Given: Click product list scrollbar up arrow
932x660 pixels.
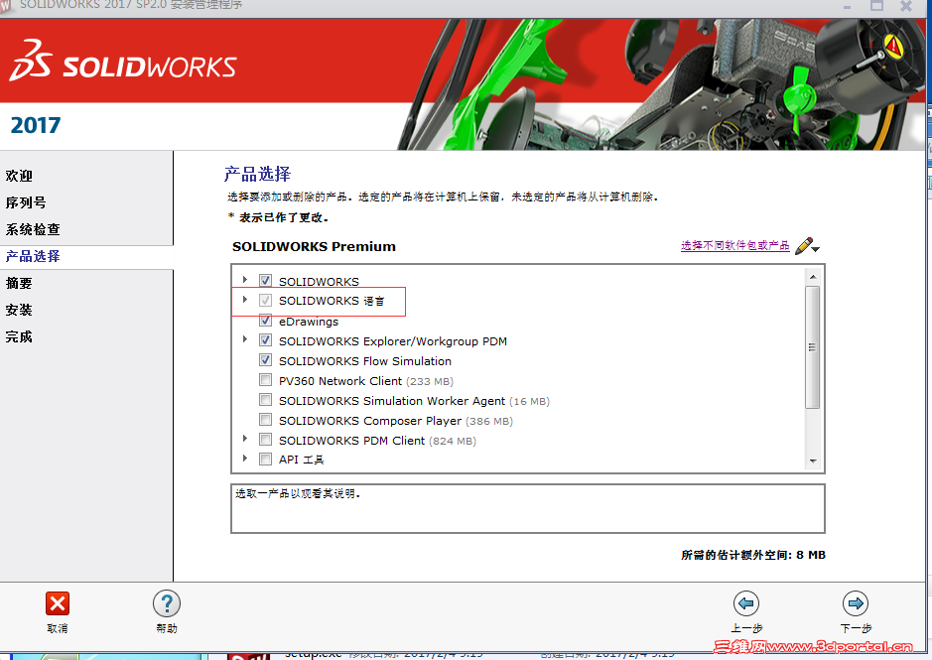Looking at the screenshot, I should [813, 277].
